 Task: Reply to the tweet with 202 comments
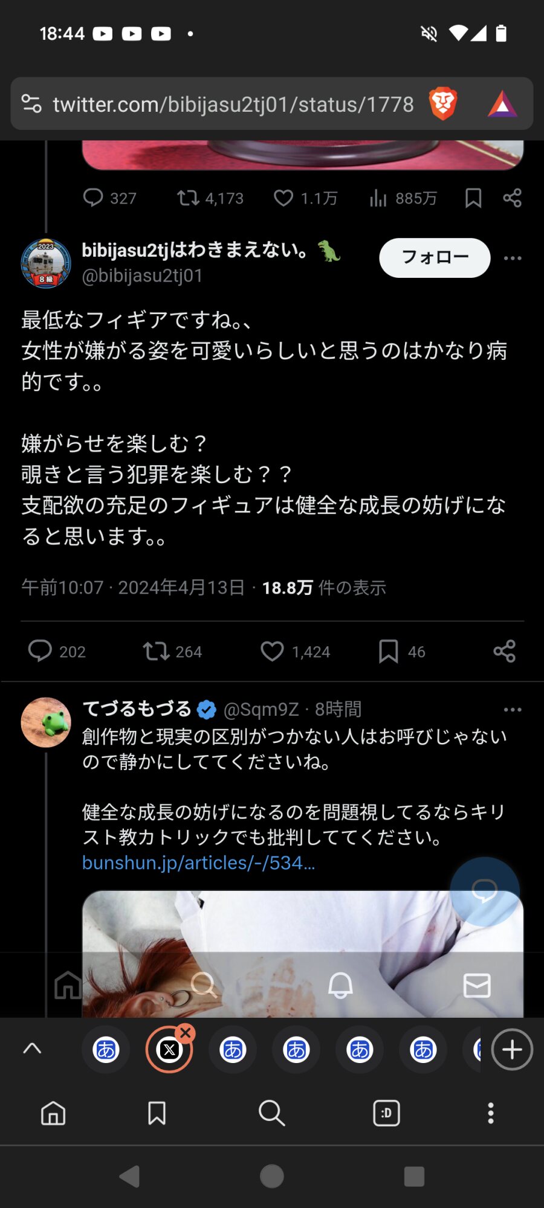click(40, 651)
